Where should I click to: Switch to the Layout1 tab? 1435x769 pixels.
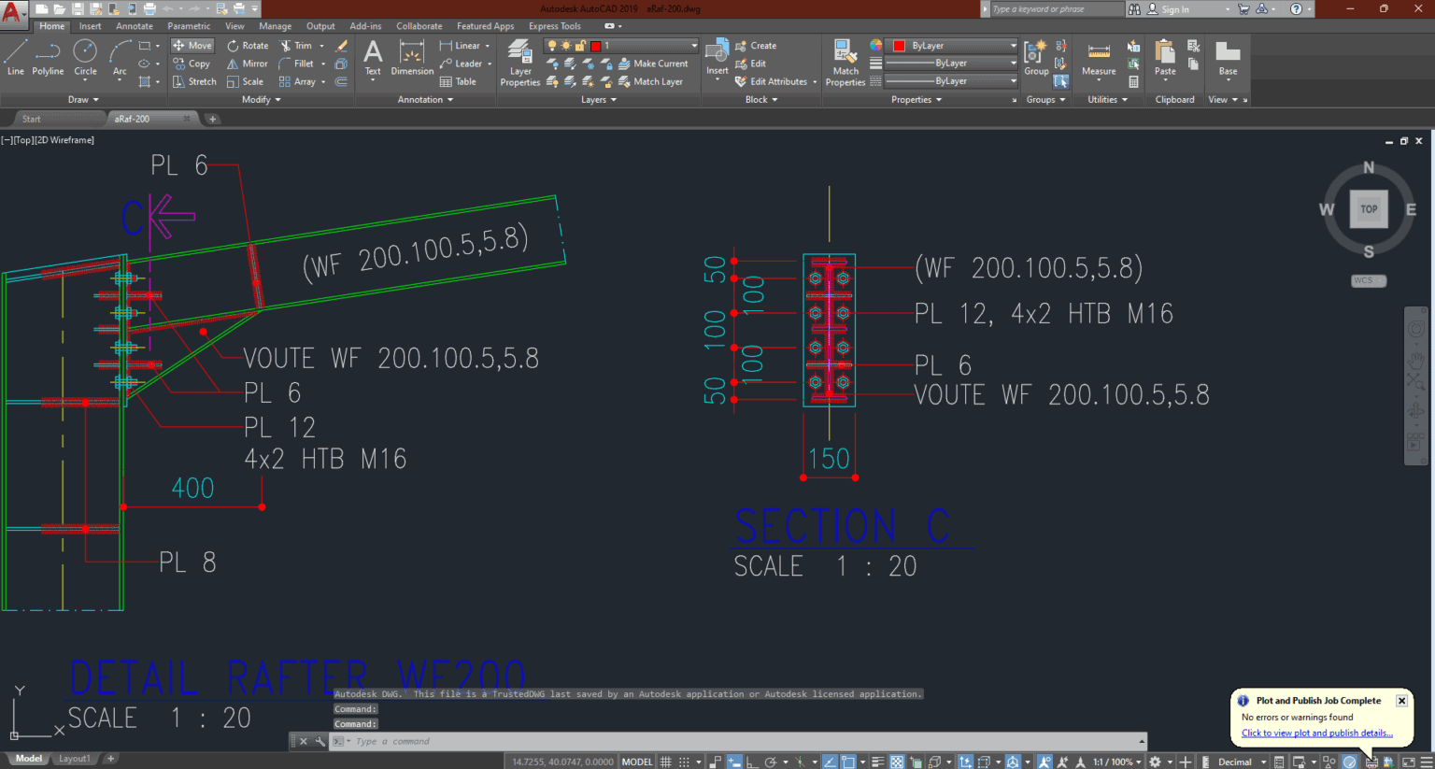click(74, 758)
